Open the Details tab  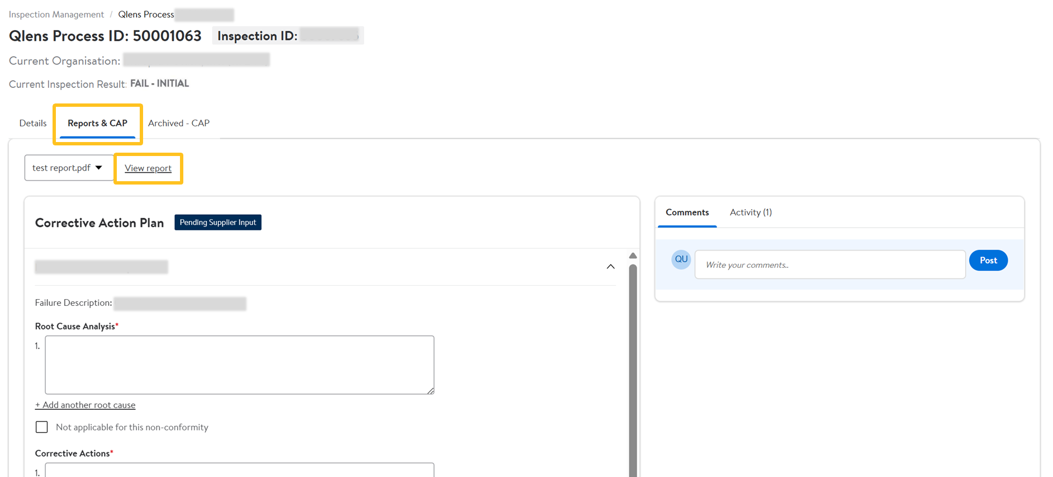[33, 123]
